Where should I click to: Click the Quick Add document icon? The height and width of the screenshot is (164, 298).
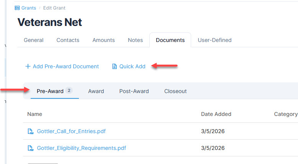pos(114,66)
